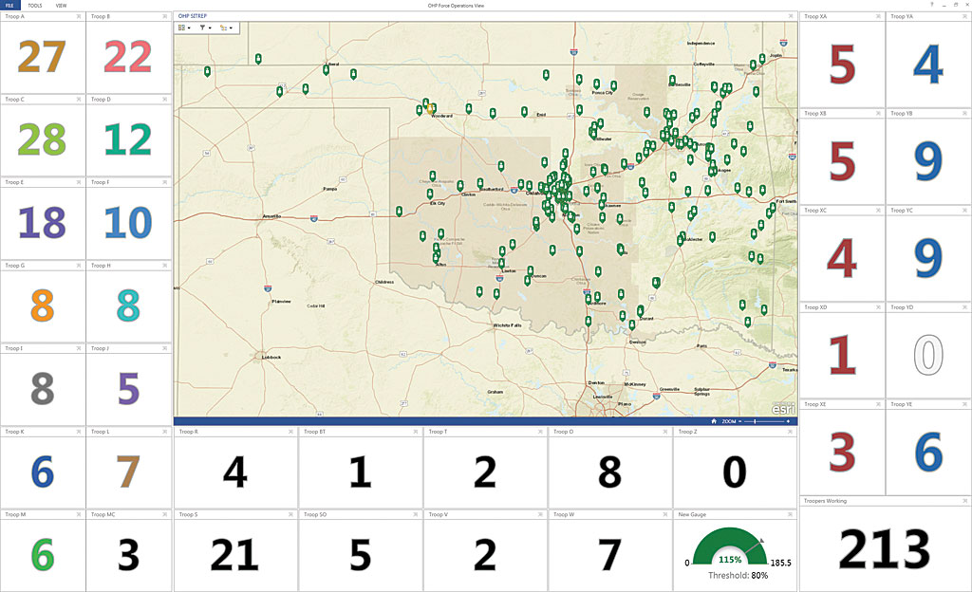Close the Troopers Working widget
This screenshot has height=592, width=972.
click(964, 501)
